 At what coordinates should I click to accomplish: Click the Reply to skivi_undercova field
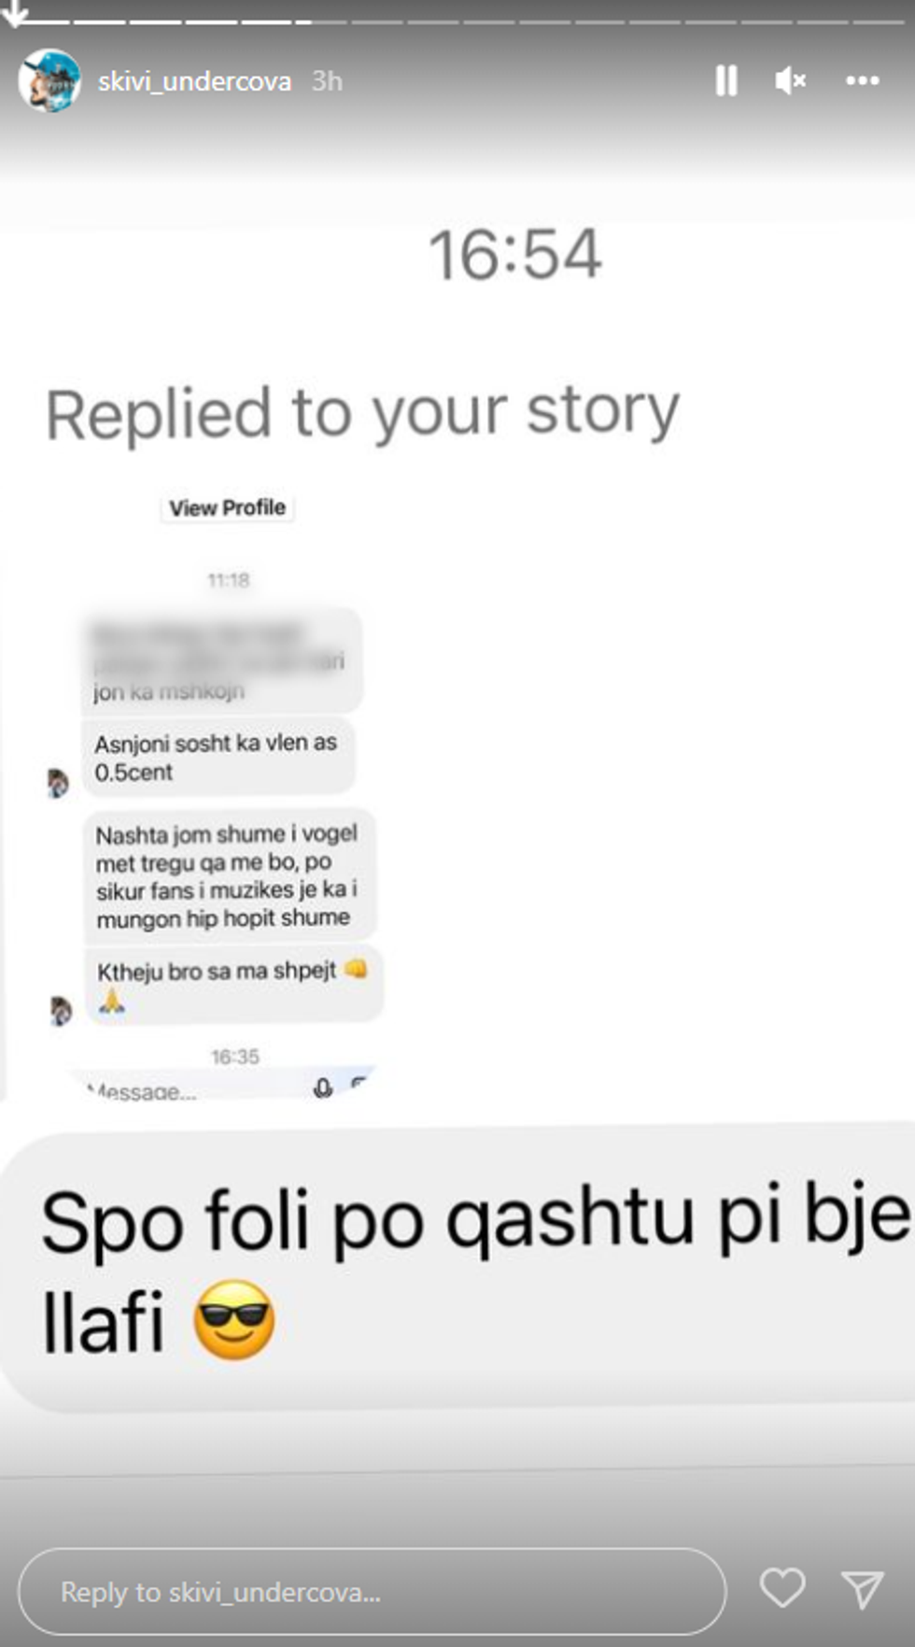point(372,1591)
